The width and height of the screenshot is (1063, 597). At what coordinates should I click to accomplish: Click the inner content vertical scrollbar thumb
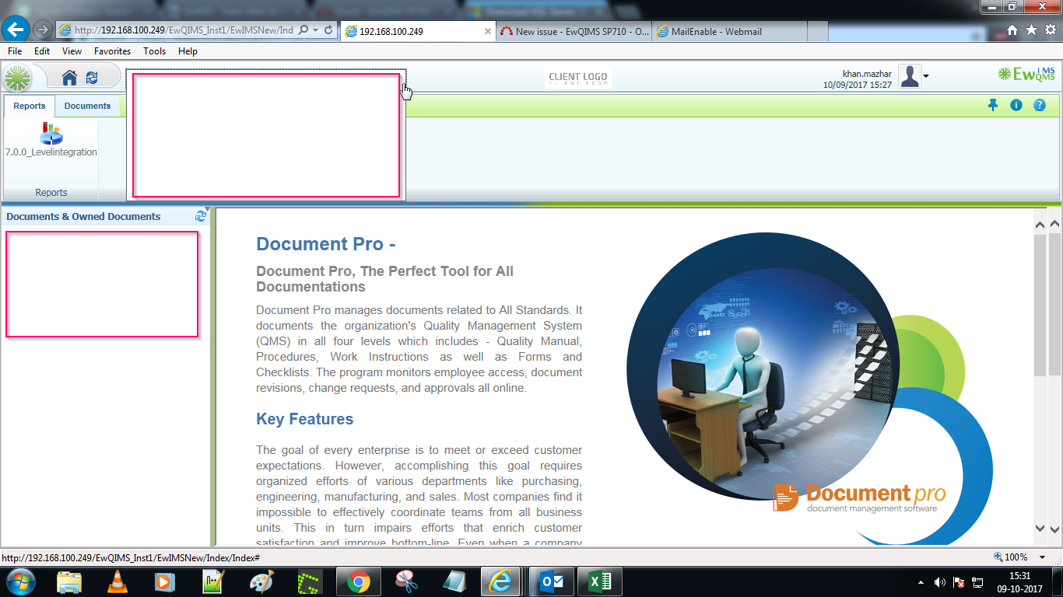click(1040, 305)
